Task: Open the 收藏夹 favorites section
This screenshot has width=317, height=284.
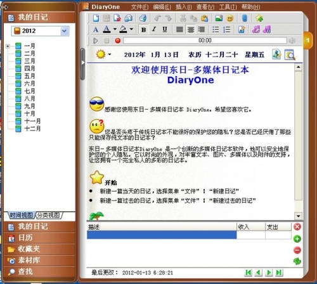Action: click(39, 249)
